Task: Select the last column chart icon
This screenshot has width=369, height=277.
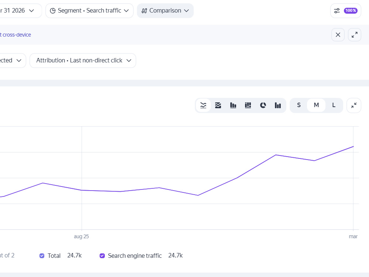Action: tap(278, 105)
